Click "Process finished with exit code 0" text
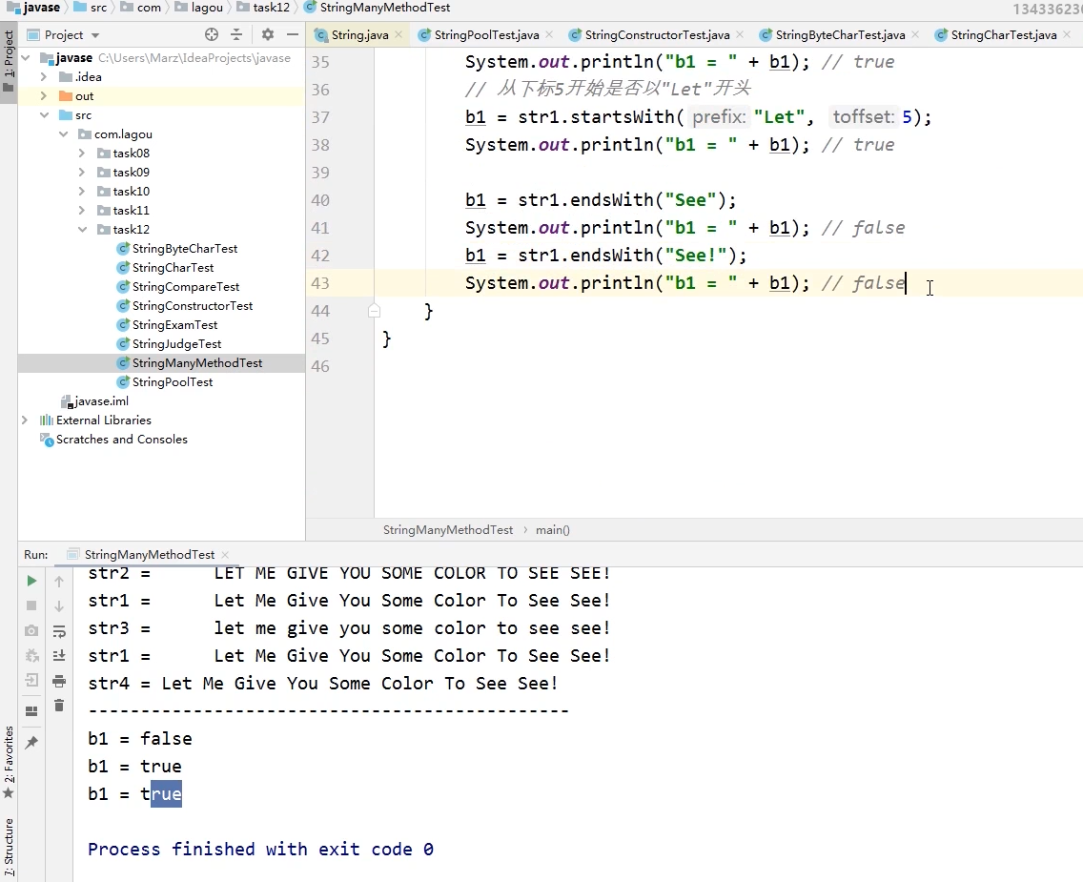This screenshot has height=882, width=1083. pos(260,850)
